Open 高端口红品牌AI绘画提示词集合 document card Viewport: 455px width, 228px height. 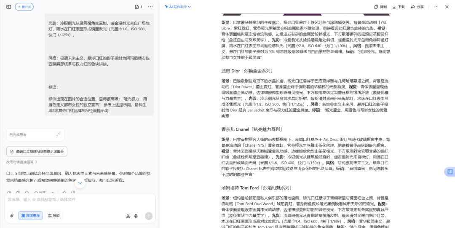pos(37,151)
